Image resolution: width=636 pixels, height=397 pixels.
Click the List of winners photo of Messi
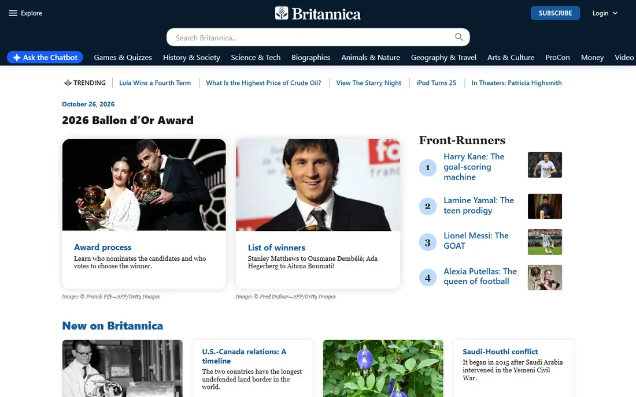coord(318,185)
